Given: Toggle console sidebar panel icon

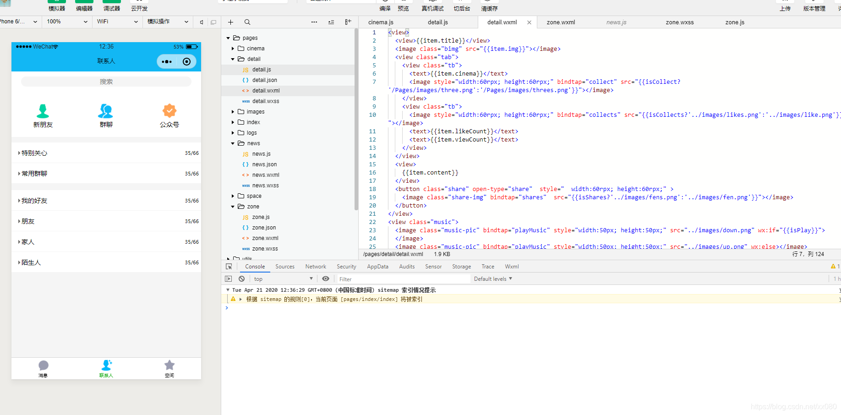Looking at the screenshot, I should click(229, 278).
